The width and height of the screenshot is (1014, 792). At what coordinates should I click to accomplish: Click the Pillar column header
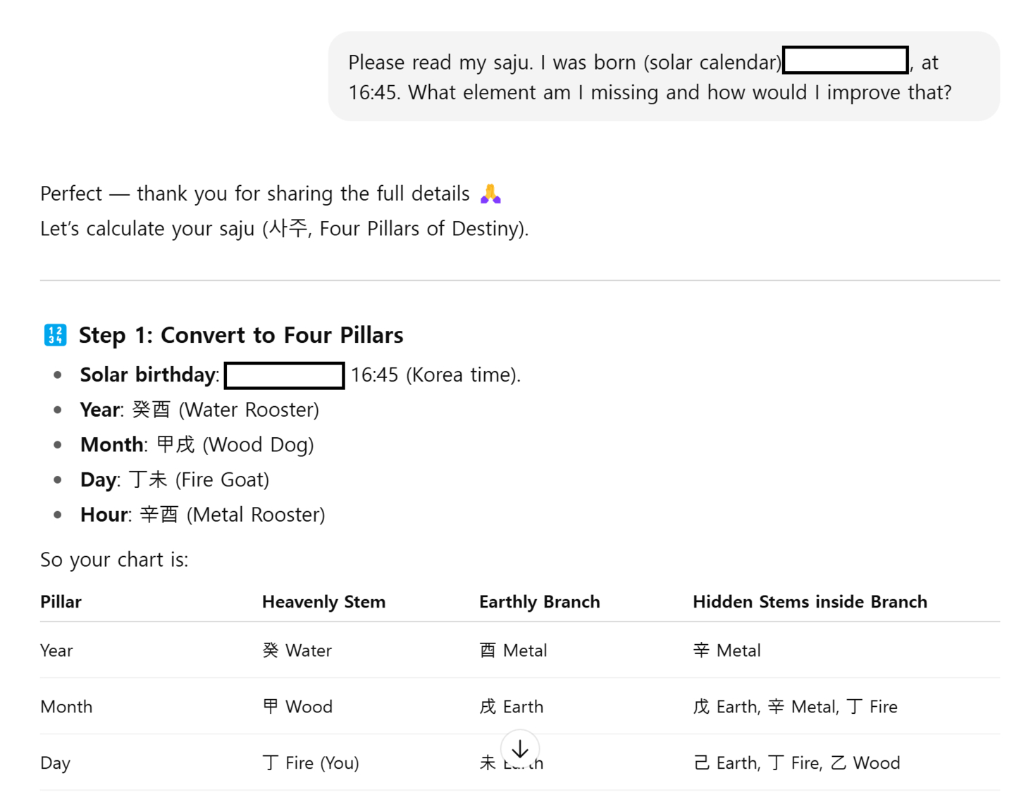tap(61, 602)
